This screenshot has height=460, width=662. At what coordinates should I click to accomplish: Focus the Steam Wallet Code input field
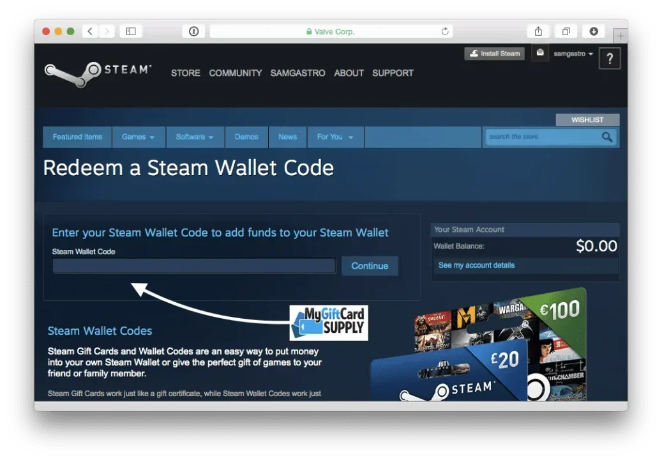(194, 266)
